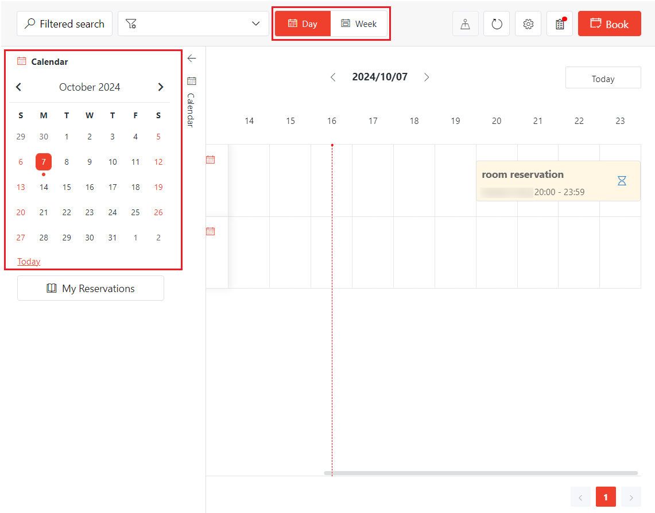Click the hourglass icon on the room reservation
The height and width of the screenshot is (513, 655).
click(x=622, y=180)
